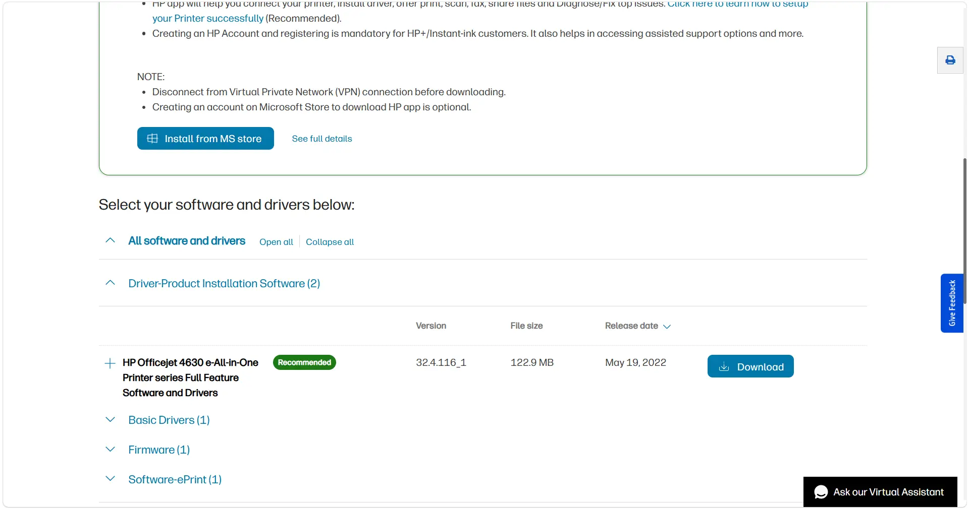The width and height of the screenshot is (969, 509).
Task: Download the Officejet 4630 Full Feature Software
Action: pyautogui.click(x=750, y=366)
